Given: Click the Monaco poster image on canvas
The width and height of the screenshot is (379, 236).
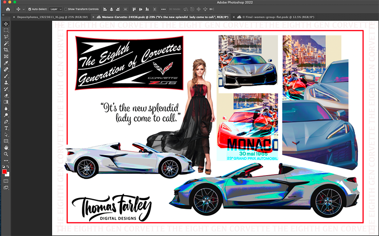Looking at the screenshot, I should [247, 127].
